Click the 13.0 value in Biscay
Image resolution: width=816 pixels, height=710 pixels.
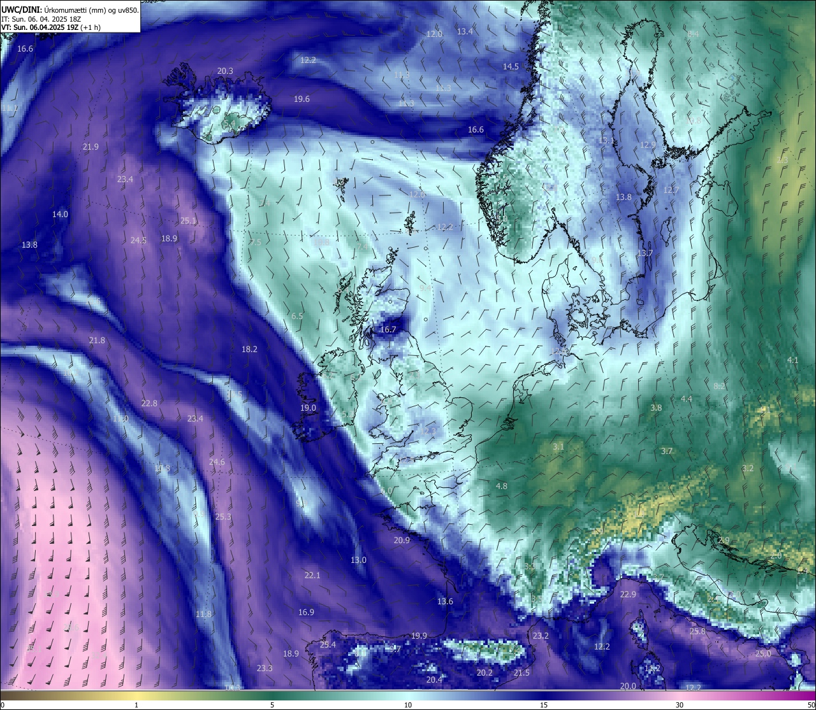[x=358, y=560]
